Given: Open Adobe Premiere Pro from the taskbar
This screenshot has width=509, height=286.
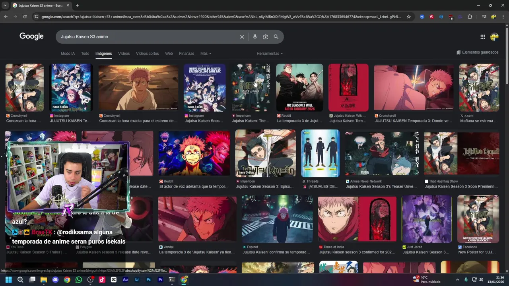Looking at the screenshot, I should click(160, 280).
